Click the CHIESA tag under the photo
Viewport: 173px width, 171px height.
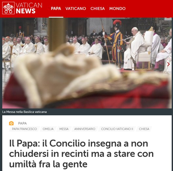tap(144, 129)
